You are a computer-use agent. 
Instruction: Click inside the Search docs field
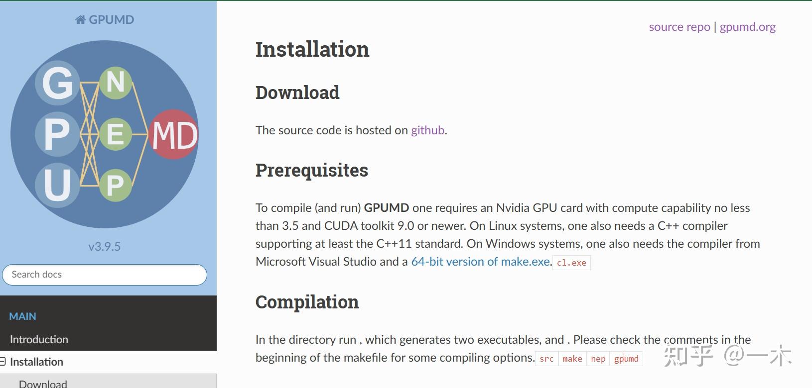[x=104, y=274]
